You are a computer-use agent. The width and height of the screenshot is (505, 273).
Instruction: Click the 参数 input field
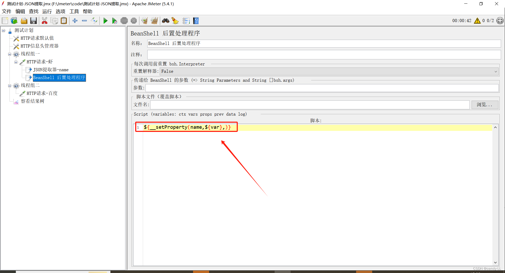click(x=316, y=88)
